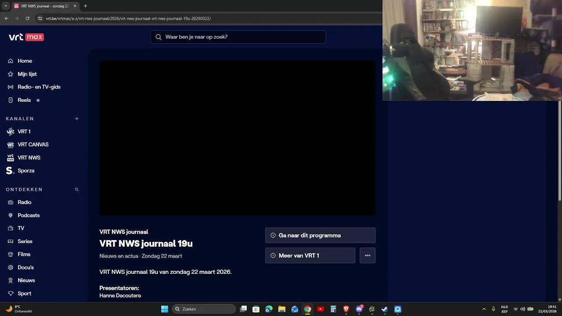The image size is (562, 316).
Task: Switch keyboard language NLD BEP
Action: point(504,309)
